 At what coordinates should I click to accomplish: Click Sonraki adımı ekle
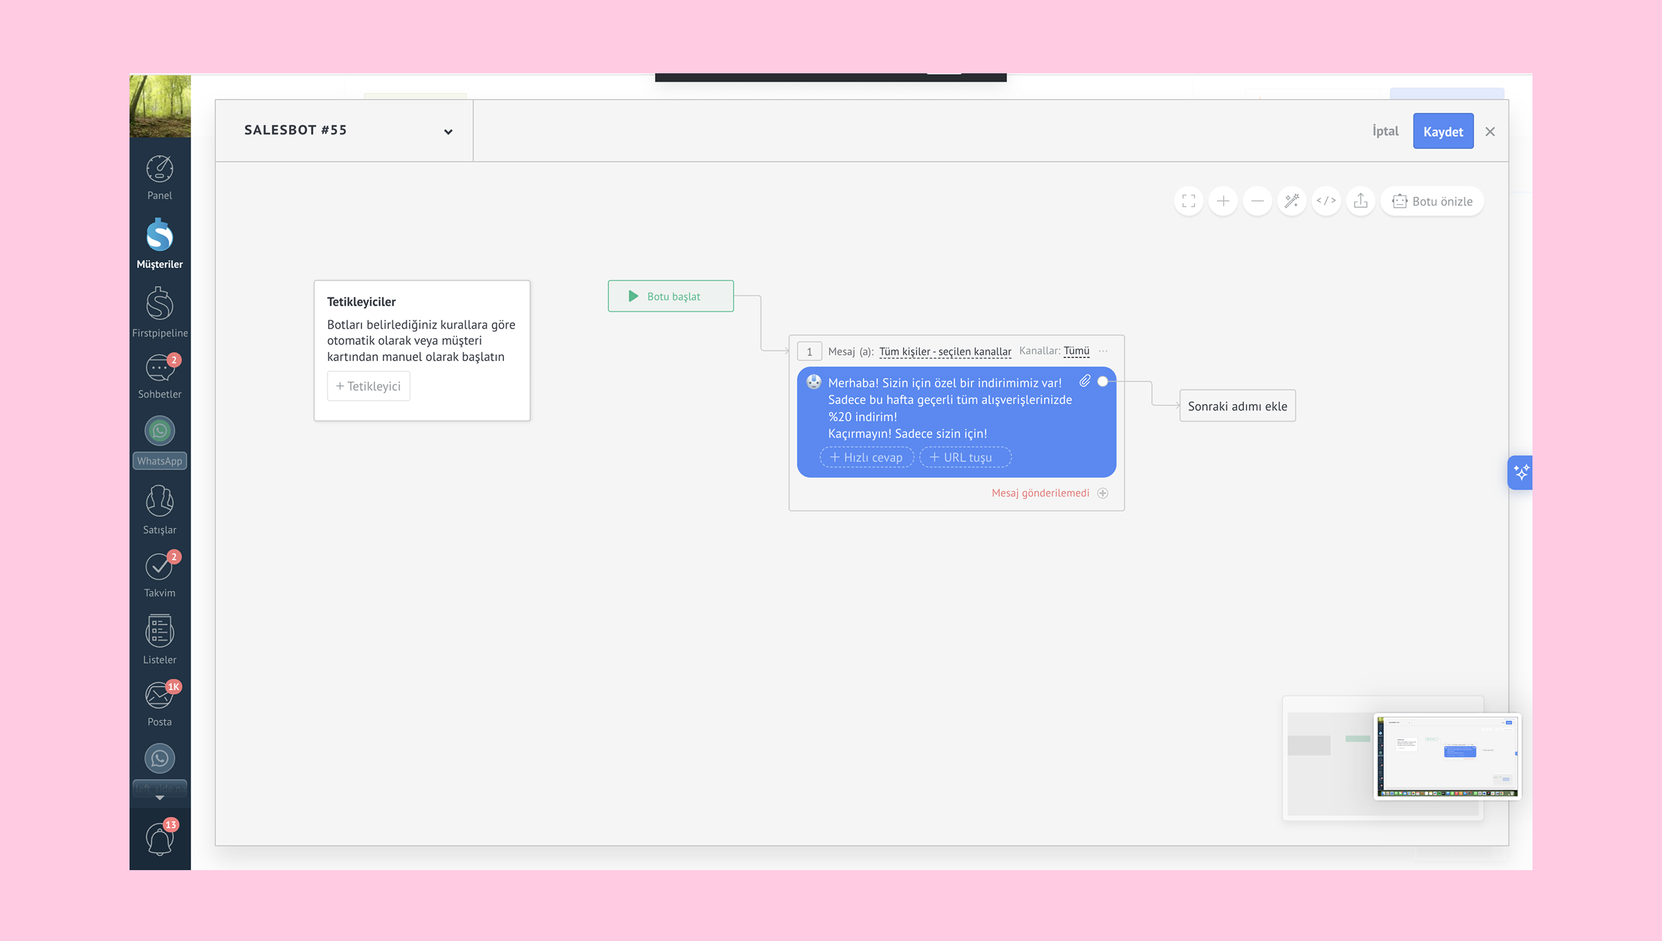point(1237,406)
